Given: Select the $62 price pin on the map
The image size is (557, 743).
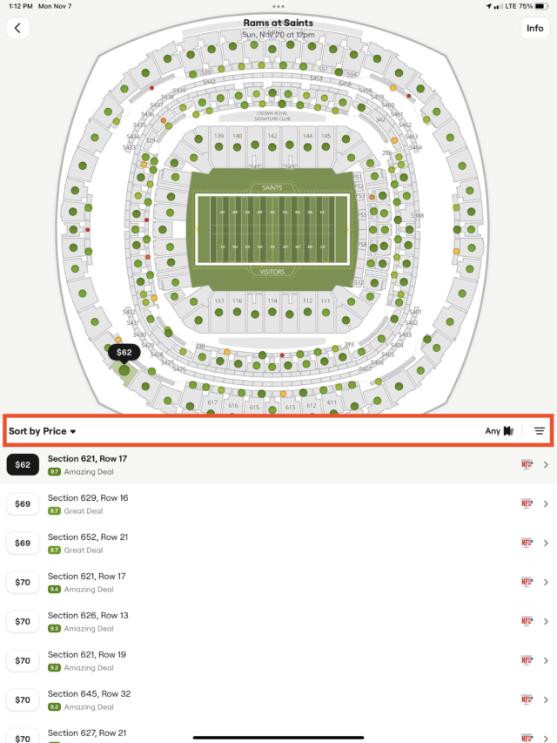Looking at the screenshot, I should (123, 352).
